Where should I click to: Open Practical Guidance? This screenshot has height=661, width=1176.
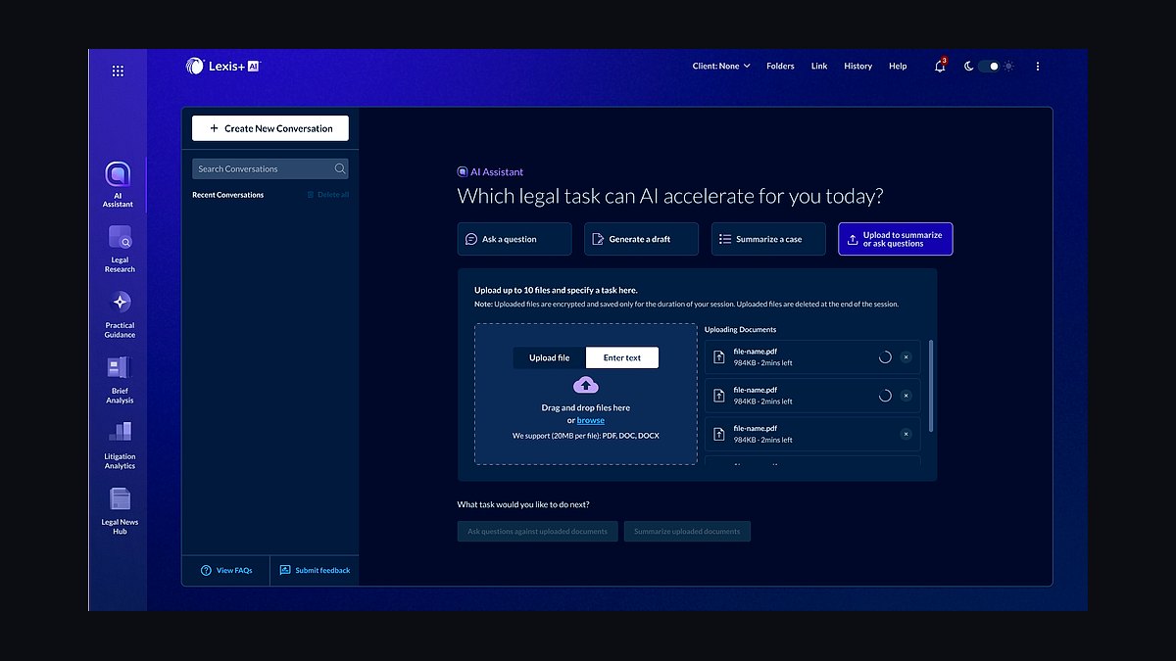coord(120,315)
